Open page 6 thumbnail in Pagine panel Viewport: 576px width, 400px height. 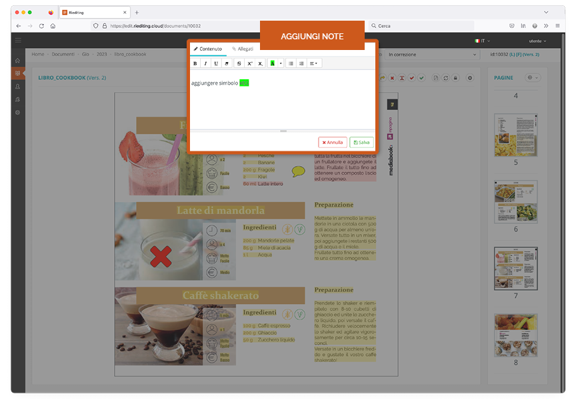click(515, 201)
